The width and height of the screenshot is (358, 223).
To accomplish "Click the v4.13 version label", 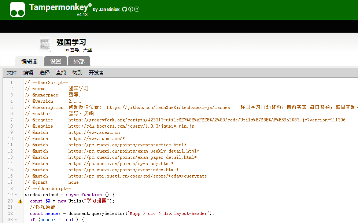I will point(82,15).
